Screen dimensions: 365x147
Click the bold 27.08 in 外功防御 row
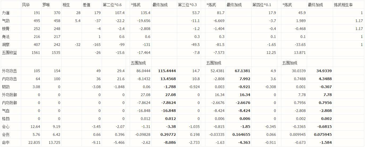click(170, 95)
